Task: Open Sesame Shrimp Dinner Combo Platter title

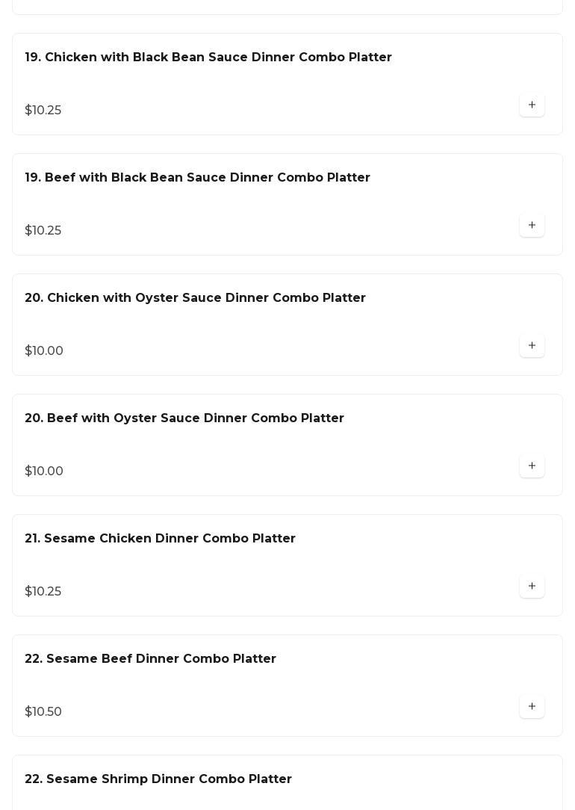Action: pyautogui.click(x=158, y=779)
